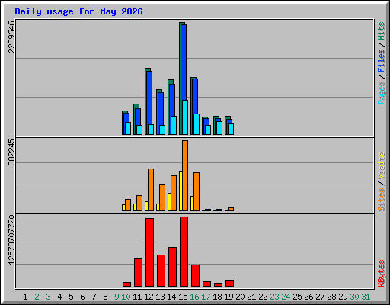The width and height of the screenshot is (390, 305).
Task: Click the day 12 red KBytes bar
Action: 149,252
